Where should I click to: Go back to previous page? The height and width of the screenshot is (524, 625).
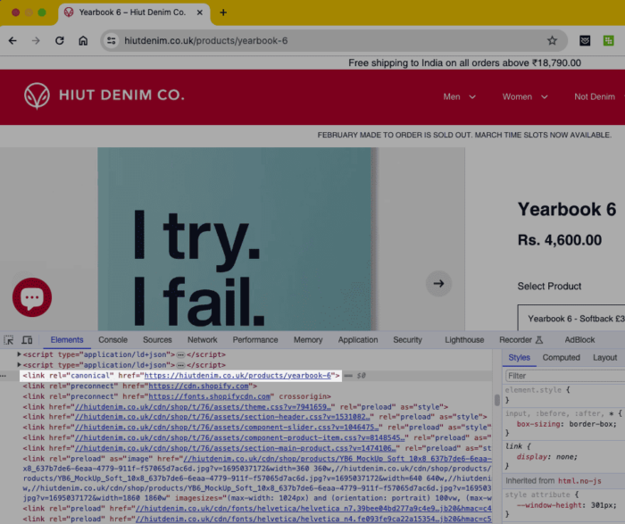(12, 41)
